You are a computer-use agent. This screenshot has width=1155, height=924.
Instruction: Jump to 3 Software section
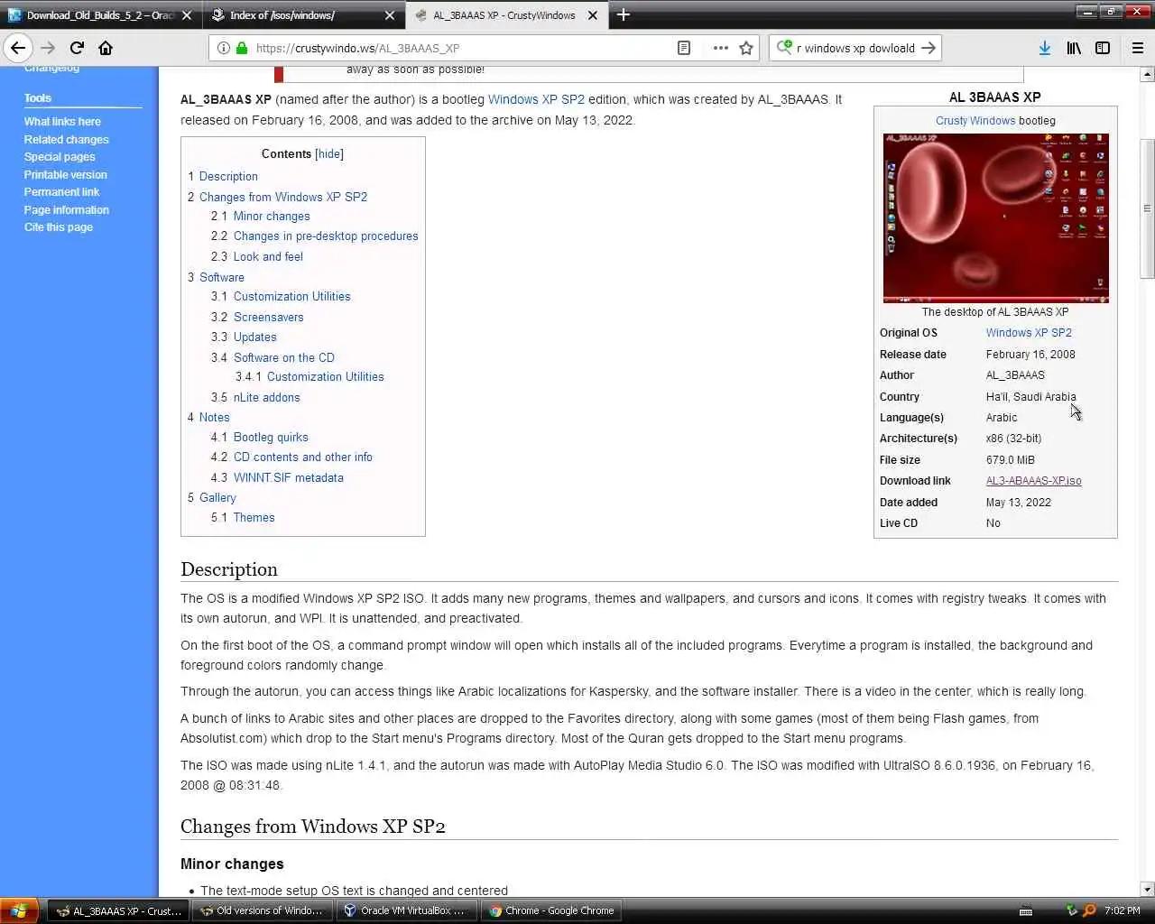coord(216,278)
